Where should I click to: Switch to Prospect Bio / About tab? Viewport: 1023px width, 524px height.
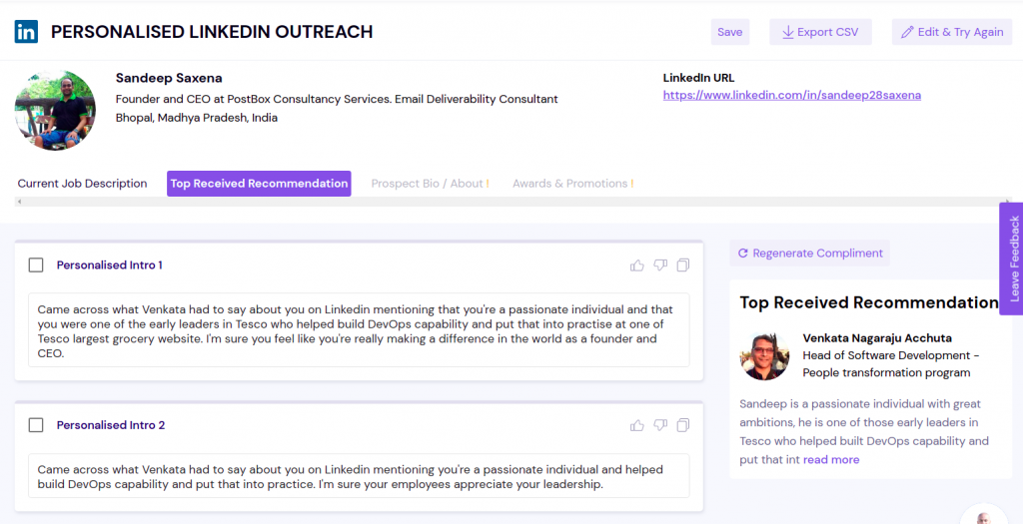click(x=430, y=183)
